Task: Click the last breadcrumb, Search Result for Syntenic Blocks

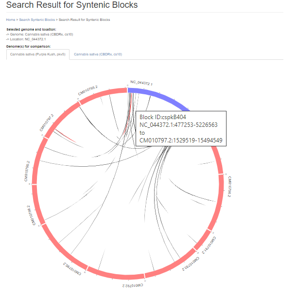Action: coord(84,20)
